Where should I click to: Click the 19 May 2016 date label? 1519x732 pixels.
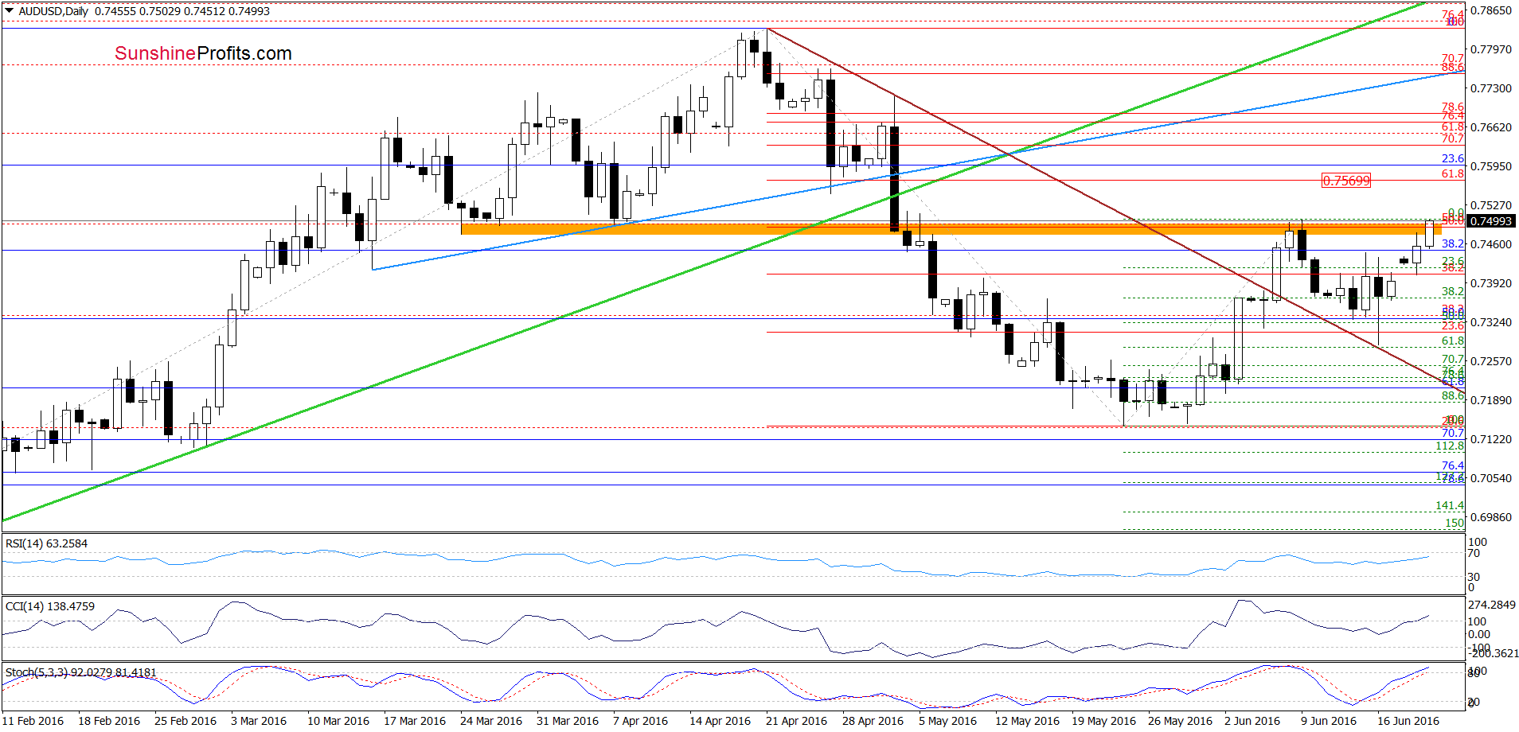[1103, 721]
